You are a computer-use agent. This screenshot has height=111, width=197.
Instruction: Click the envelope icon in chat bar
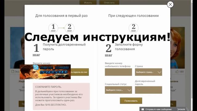pos(143,109)
